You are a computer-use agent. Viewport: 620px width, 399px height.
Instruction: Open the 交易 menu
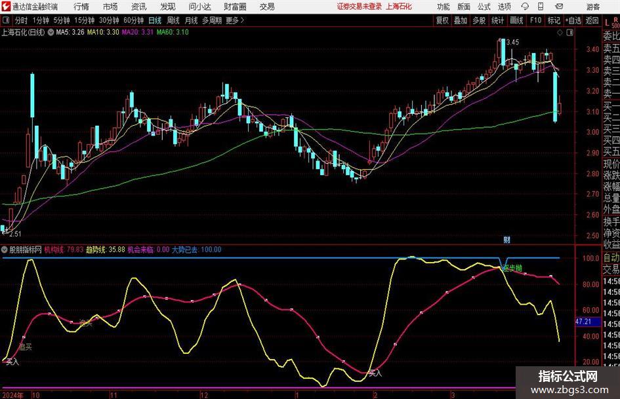[x=267, y=7]
